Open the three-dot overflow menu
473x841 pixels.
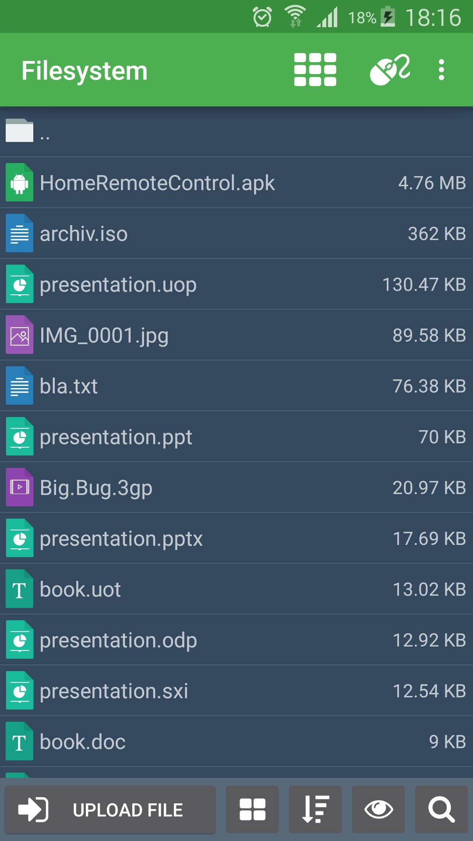click(x=441, y=70)
